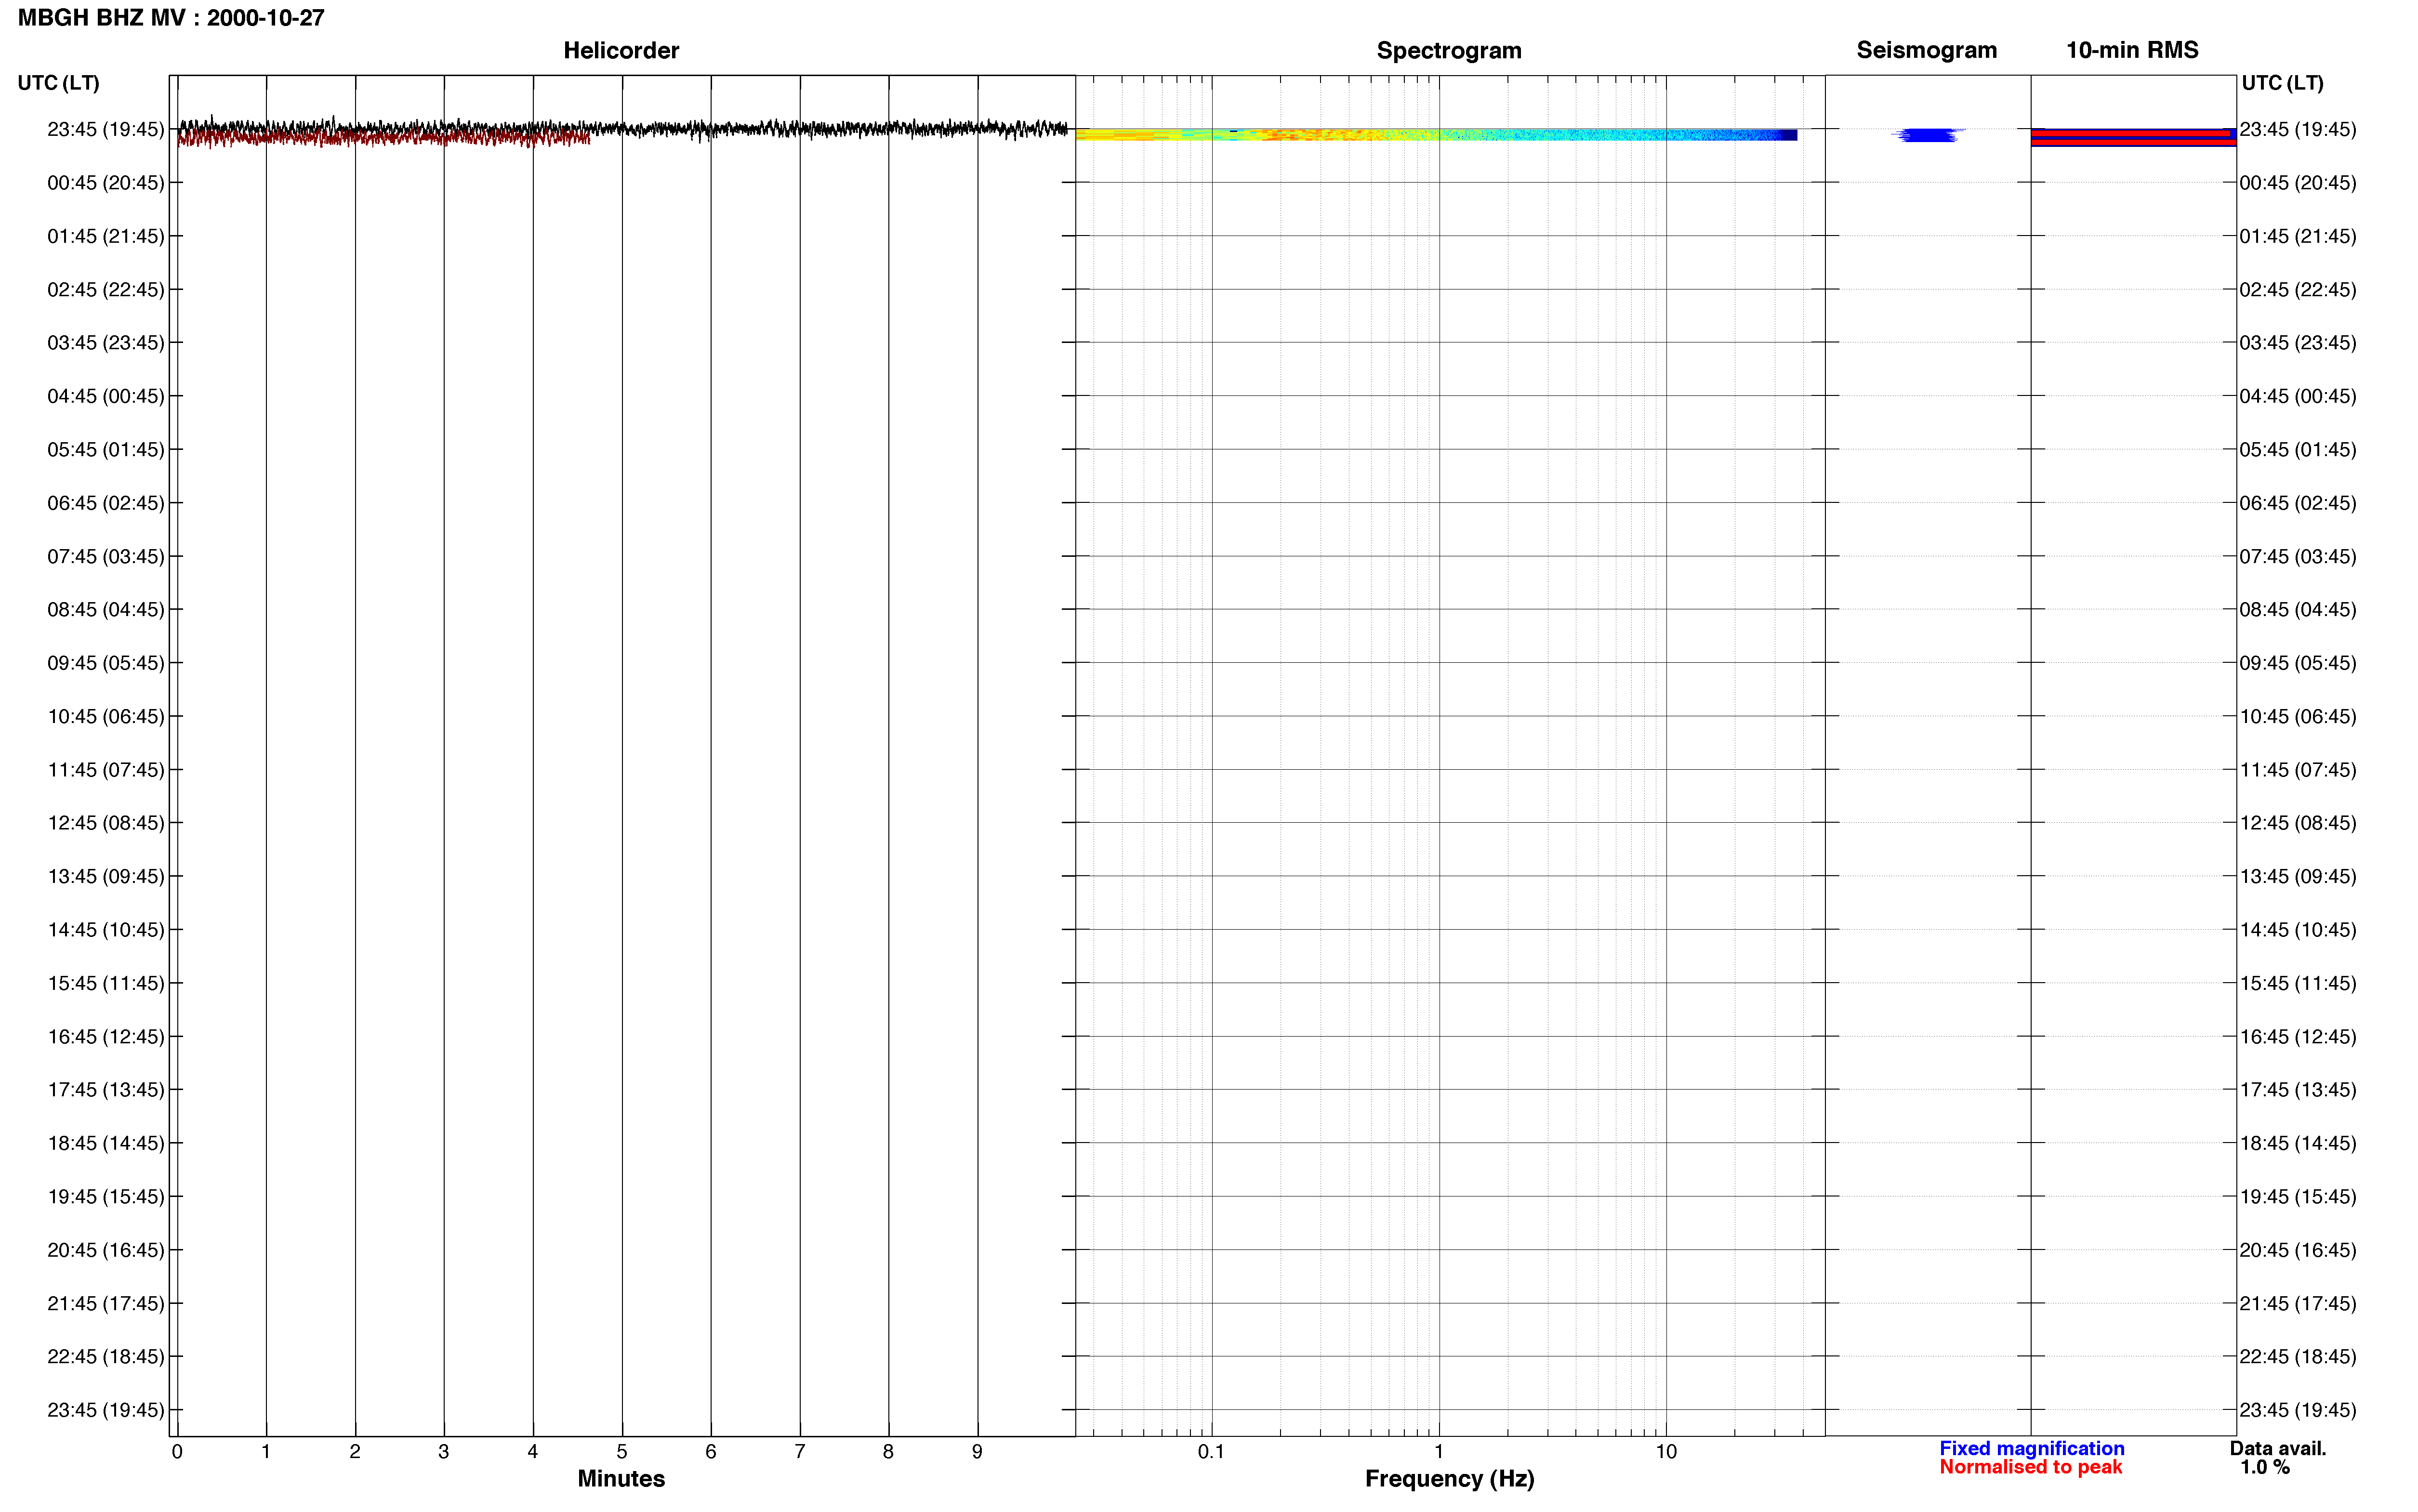Click minute tick label '9'
Screen dimensions: 2418x1512
coord(977,1451)
